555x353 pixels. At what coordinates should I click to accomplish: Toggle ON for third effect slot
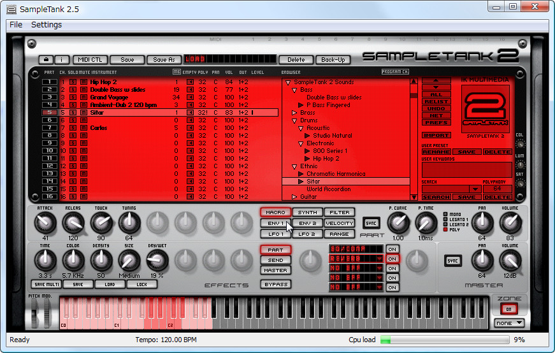point(392,268)
